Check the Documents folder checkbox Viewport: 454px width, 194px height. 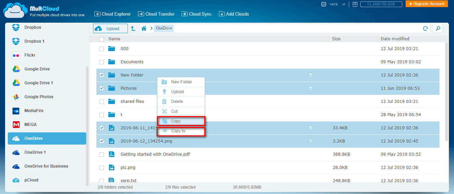tap(101, 62)
